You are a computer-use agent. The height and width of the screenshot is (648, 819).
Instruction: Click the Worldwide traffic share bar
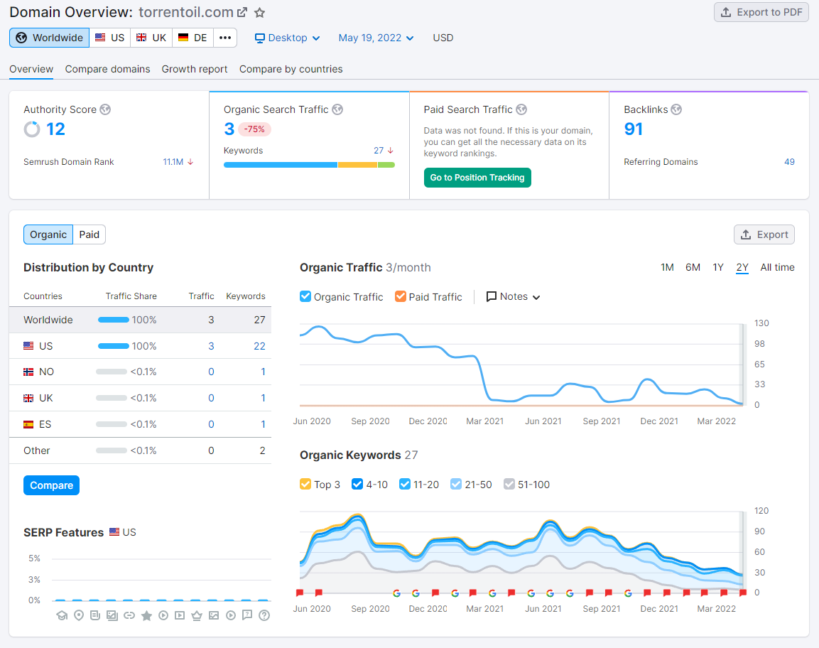(114, 320)
